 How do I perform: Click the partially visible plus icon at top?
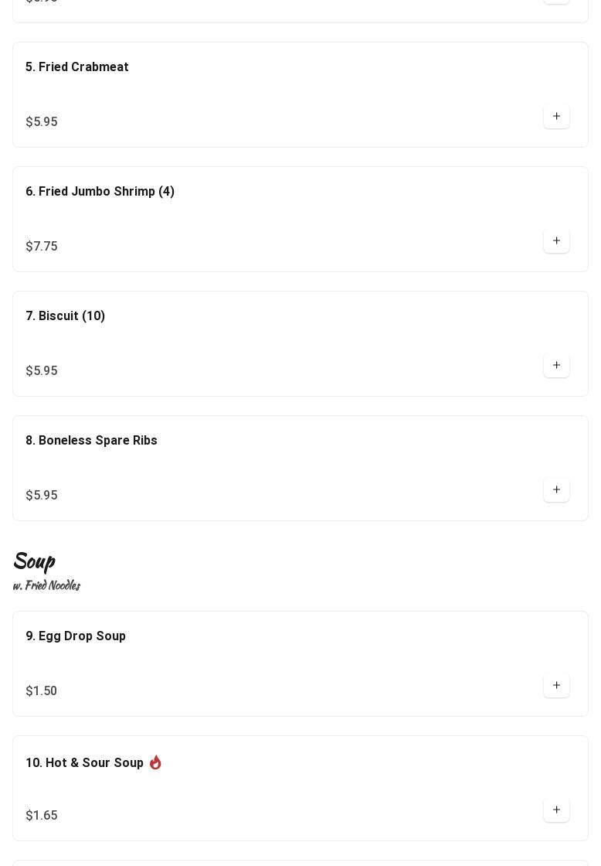(x=556, y=2)
